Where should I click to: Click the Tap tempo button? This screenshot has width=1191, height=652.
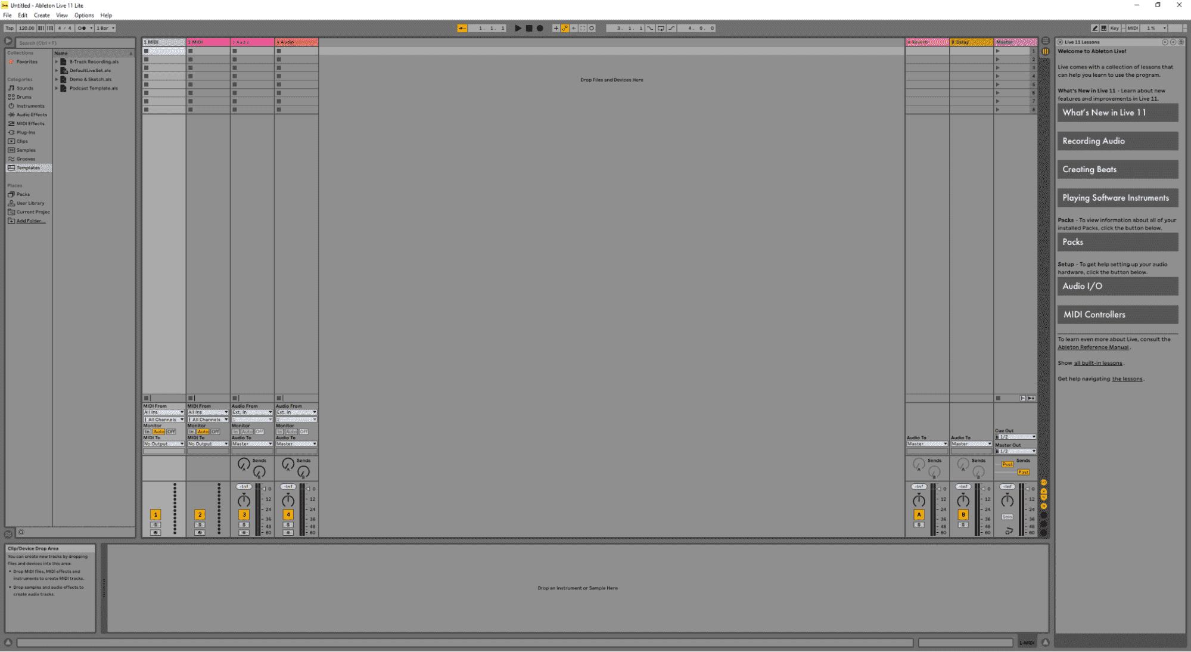coord(10,28)
